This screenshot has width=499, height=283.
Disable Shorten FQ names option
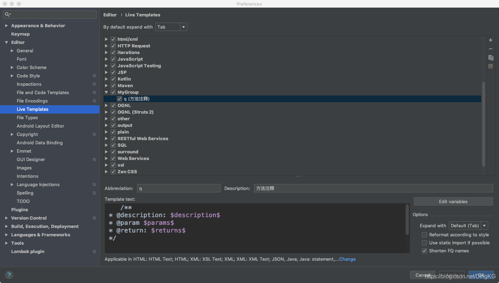[424, 251]
